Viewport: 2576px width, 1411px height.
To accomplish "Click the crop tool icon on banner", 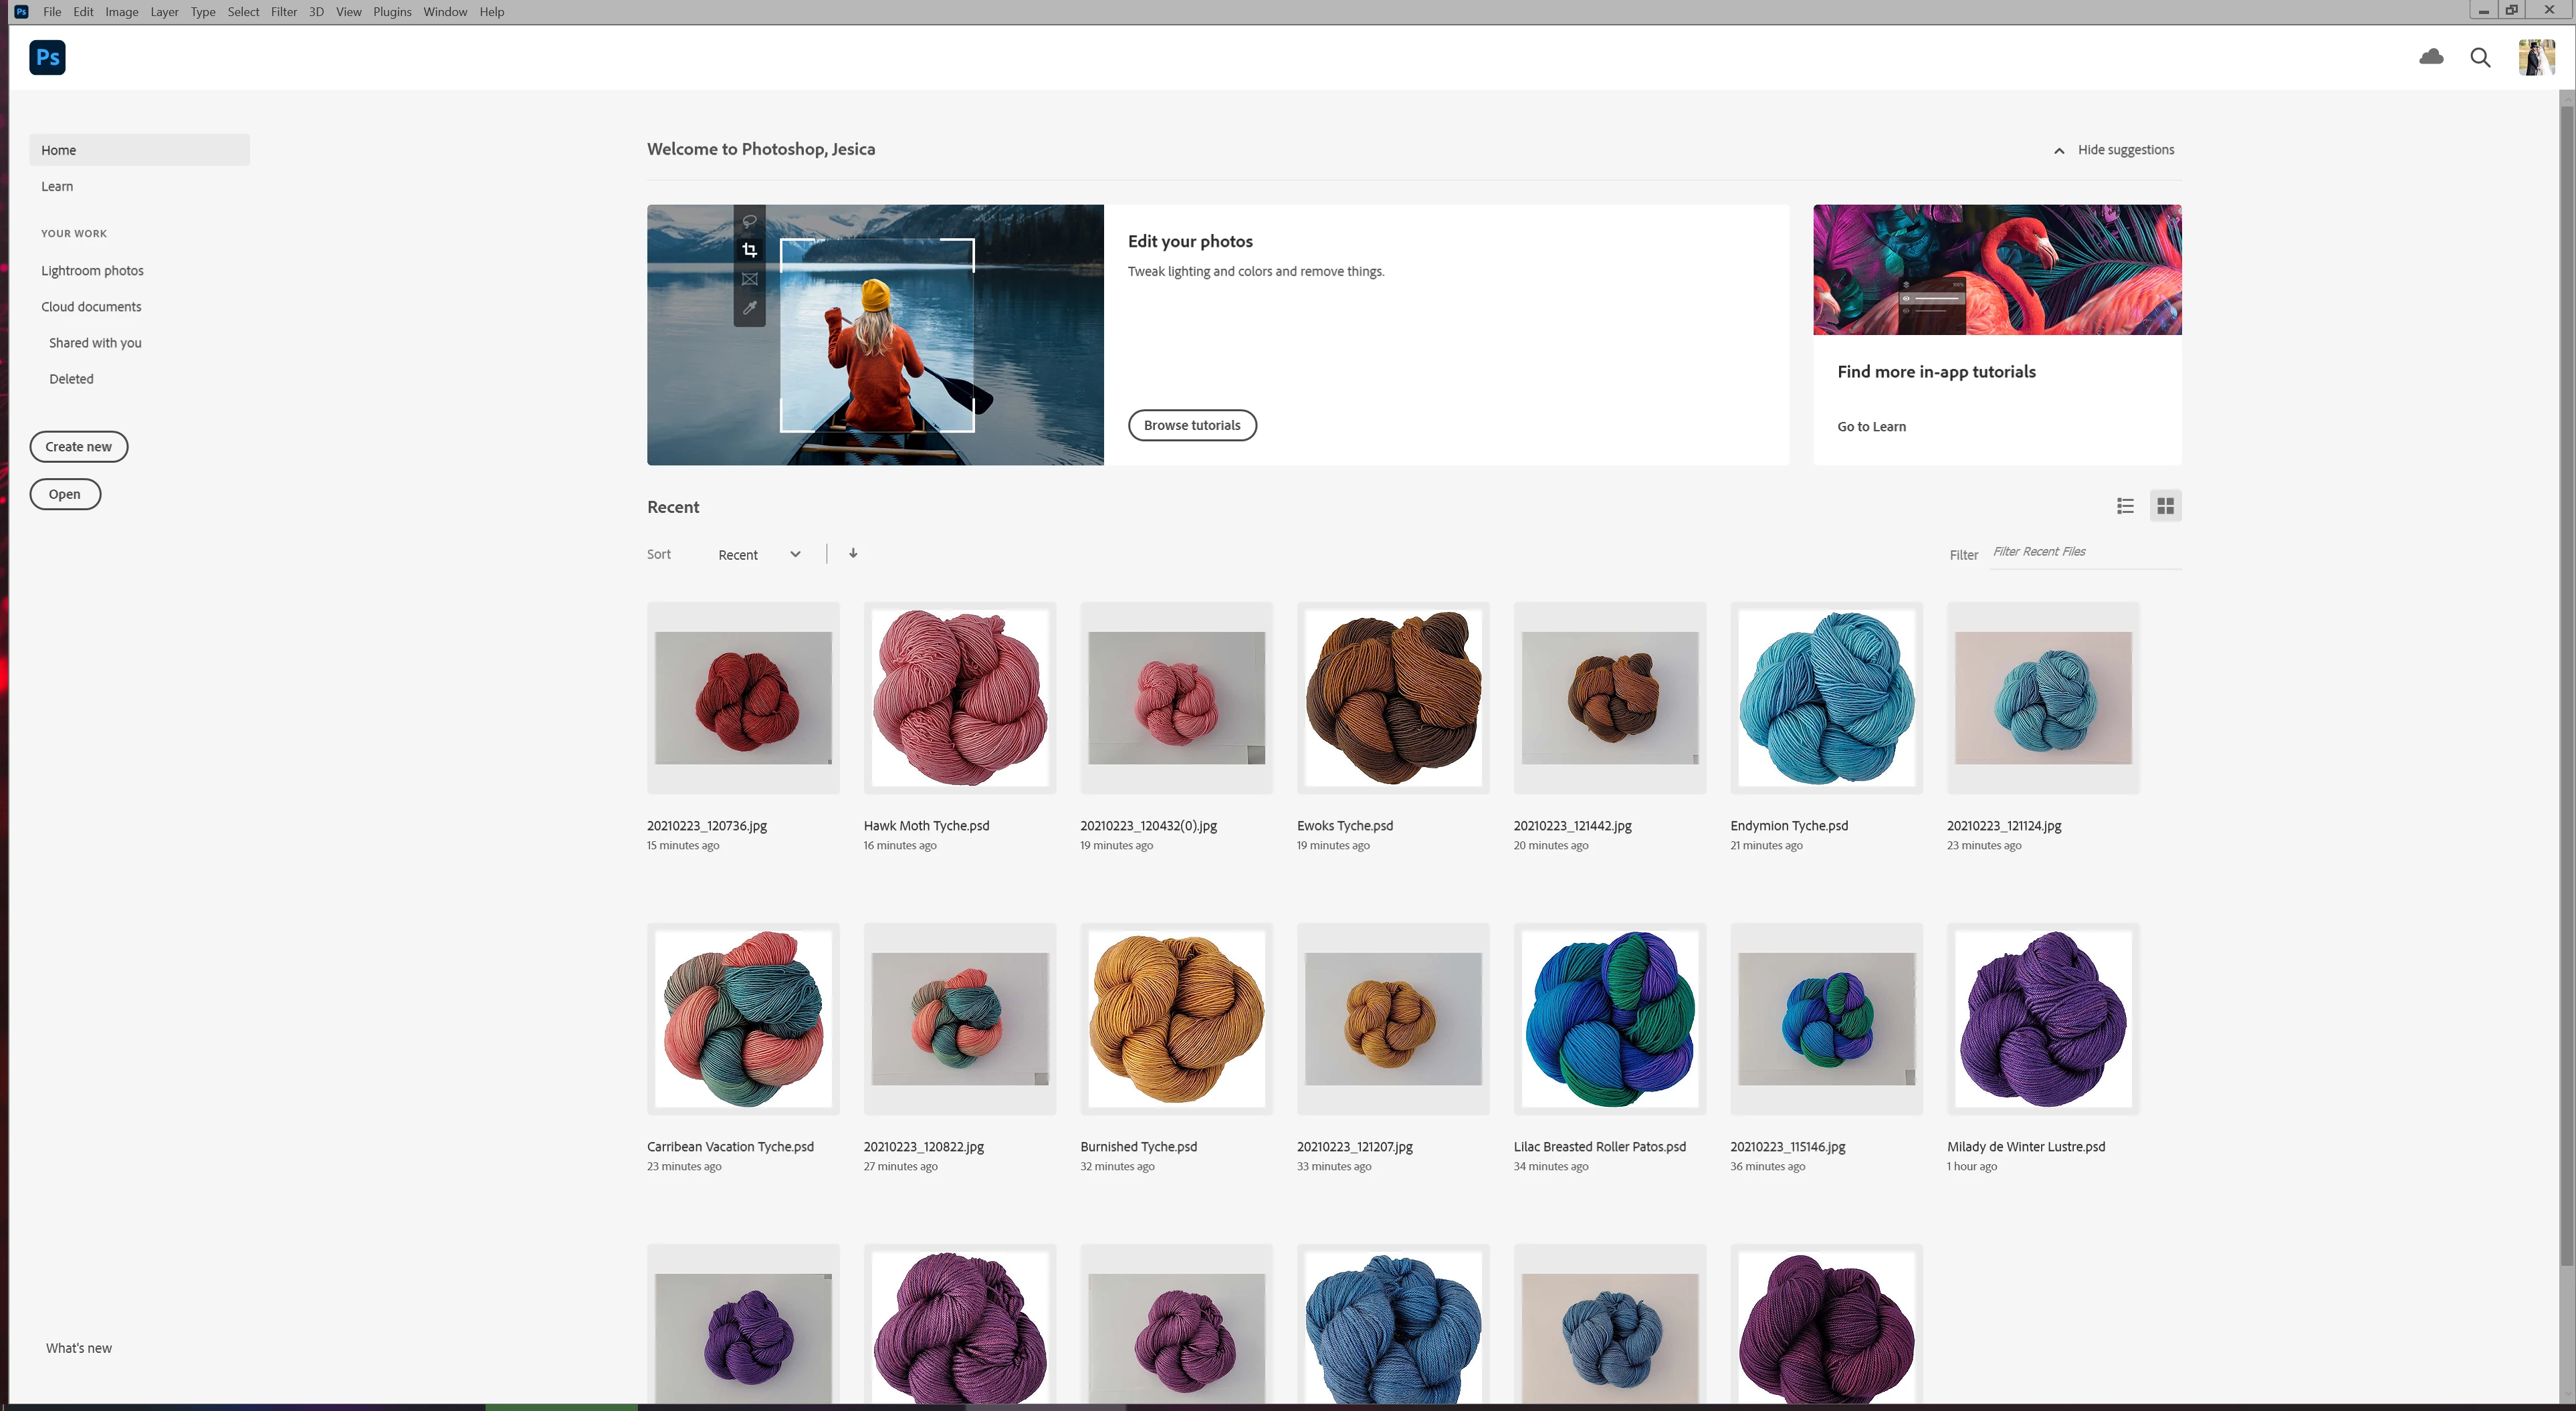I will pyautogui.click(x=750, y=250).
